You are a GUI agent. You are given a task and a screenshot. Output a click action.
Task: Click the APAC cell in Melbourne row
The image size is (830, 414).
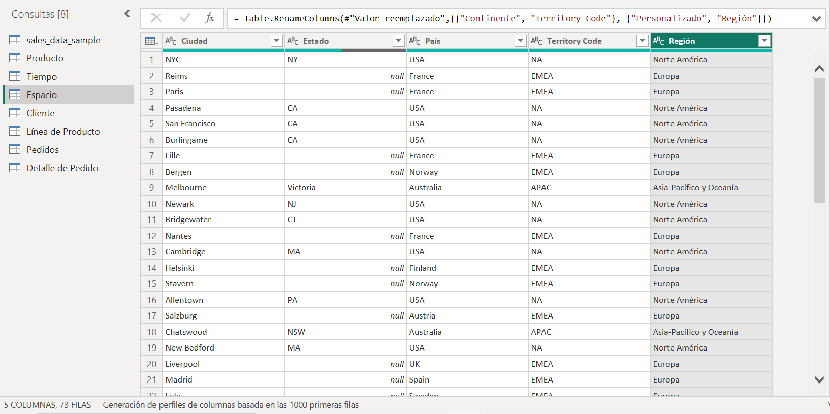pos(589,187)
